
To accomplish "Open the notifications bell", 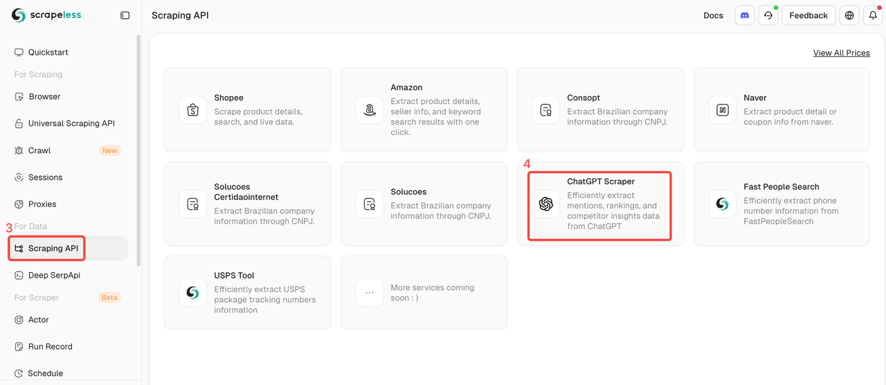I will pos(873,15).
